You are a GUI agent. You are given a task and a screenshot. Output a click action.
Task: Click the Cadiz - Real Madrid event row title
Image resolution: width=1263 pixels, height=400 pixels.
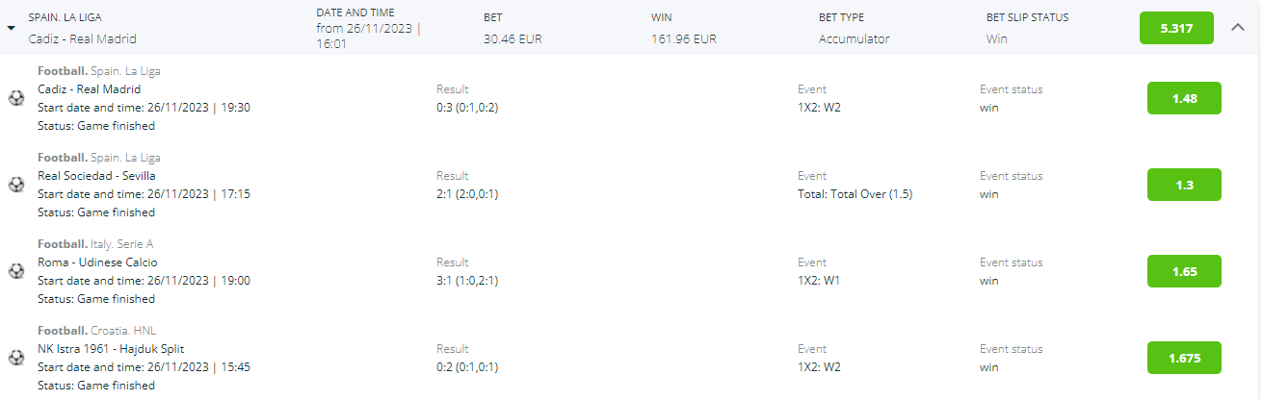pyautogui.click(x=89, y=89)
